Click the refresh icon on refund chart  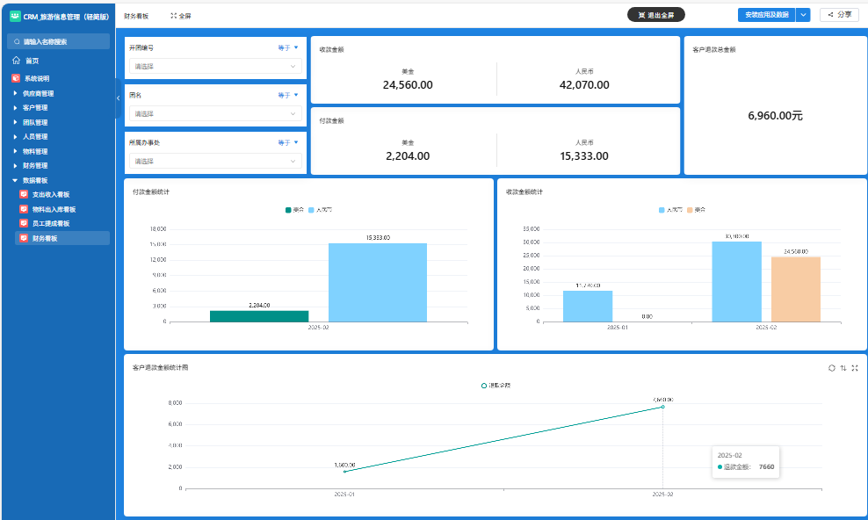[x=831, y=368]
